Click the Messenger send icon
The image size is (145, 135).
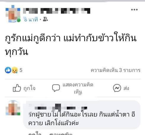(x=117, y=88)
